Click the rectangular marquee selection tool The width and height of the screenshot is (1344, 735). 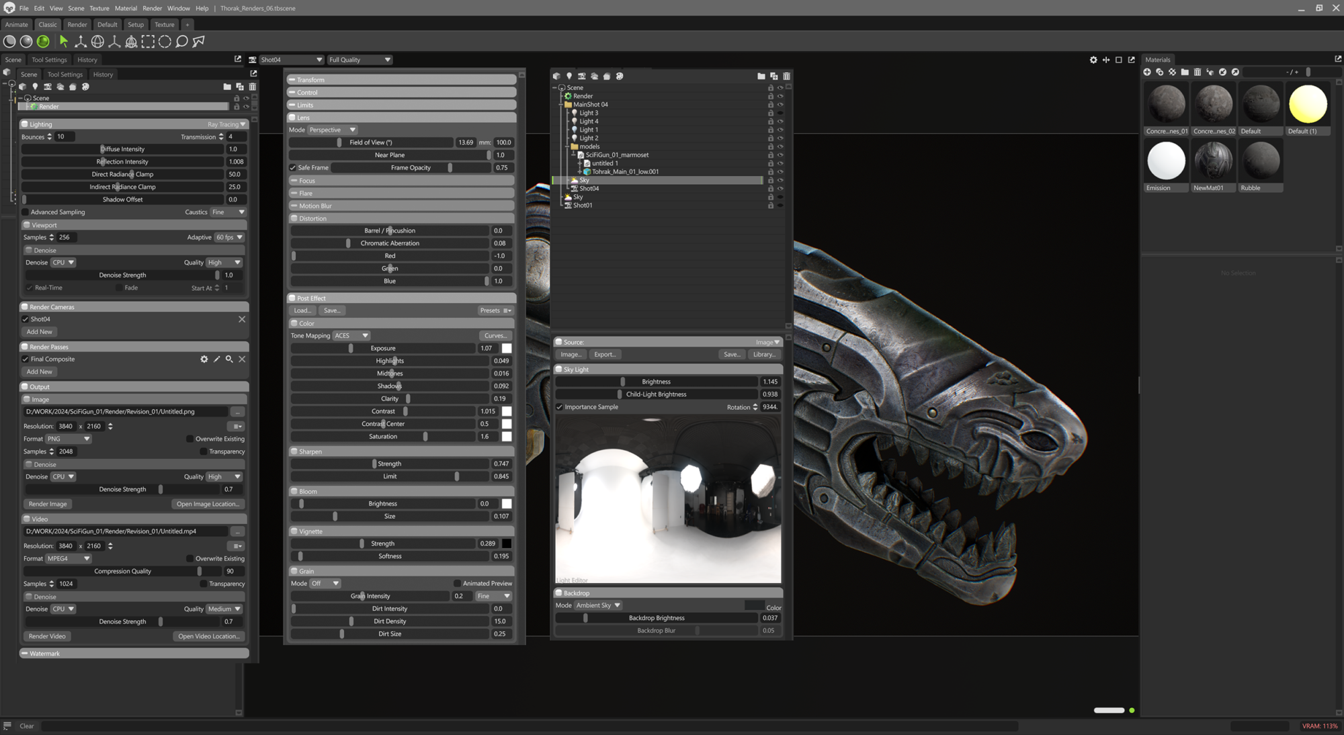click(x=148, y=42)
